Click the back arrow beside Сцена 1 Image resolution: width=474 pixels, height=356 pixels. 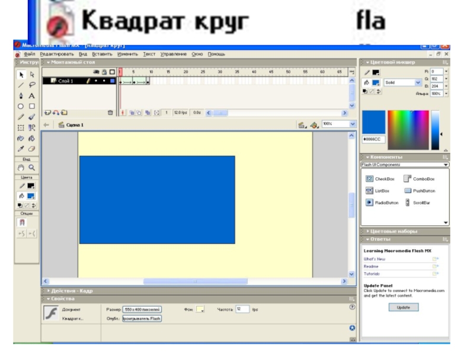46,125
